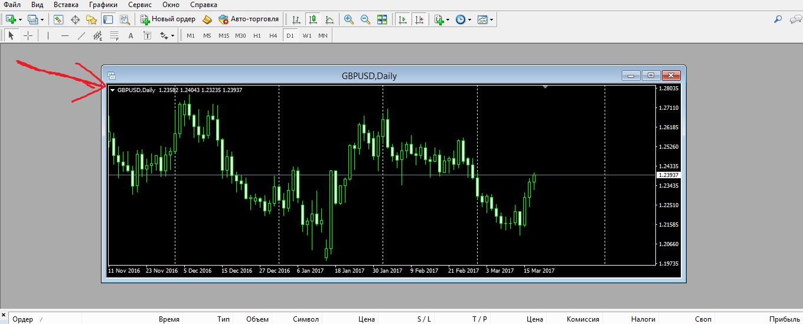Screen dimensions: 803x324
Task: Open the Файл menu
Action: [x=12, y=5]
